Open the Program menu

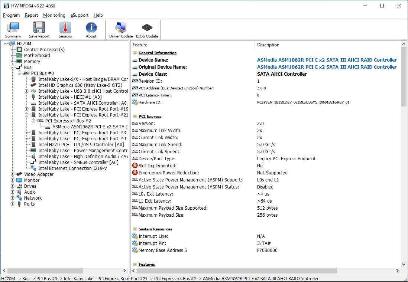pos(11,15)
